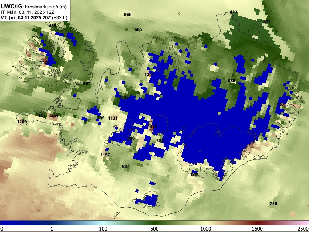Click the map value label 627
This screenshot has width=309, height=232.
(x=125, y=167)
